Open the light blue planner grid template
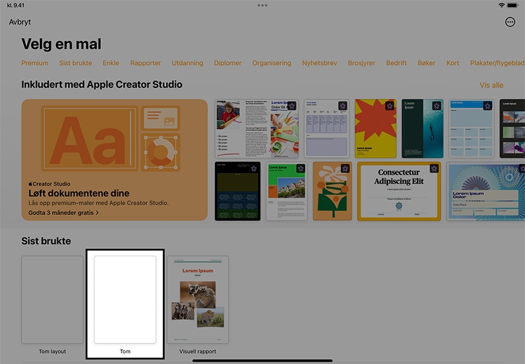 pos(472,128)
